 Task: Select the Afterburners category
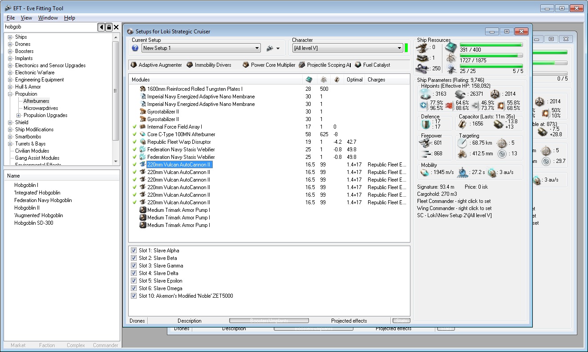tap(36, 101)
